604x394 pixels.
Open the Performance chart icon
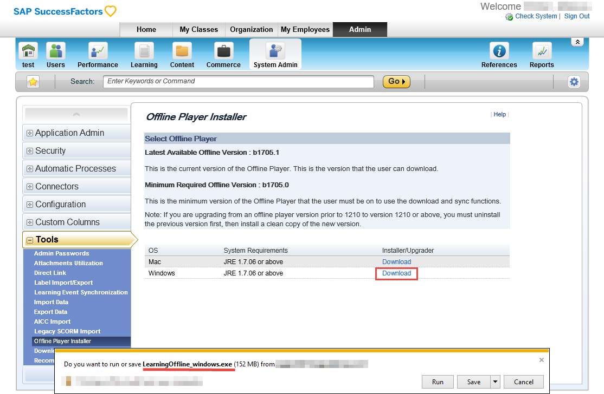click(98, 51)
